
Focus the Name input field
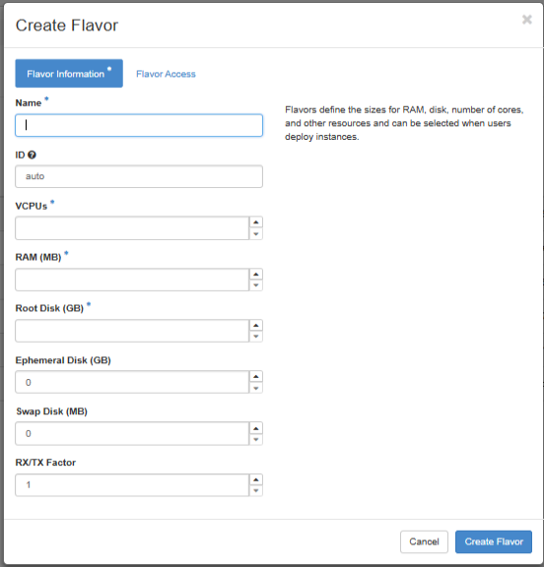139,125
